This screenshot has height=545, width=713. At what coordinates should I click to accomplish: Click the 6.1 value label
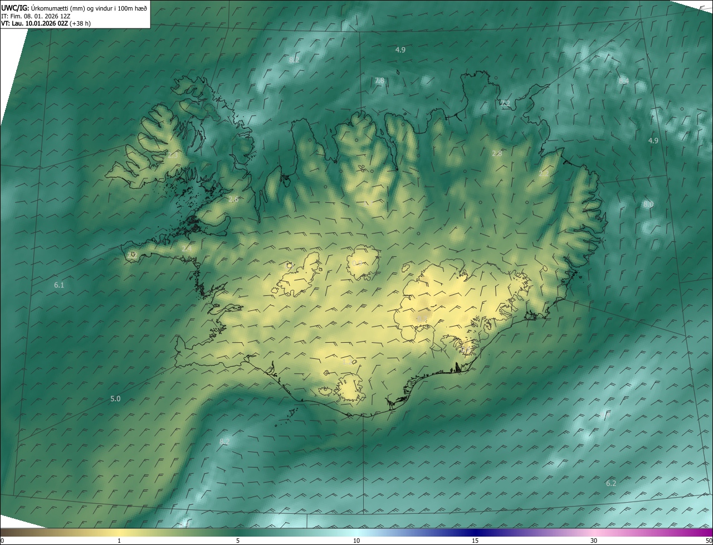coord(59,285)
